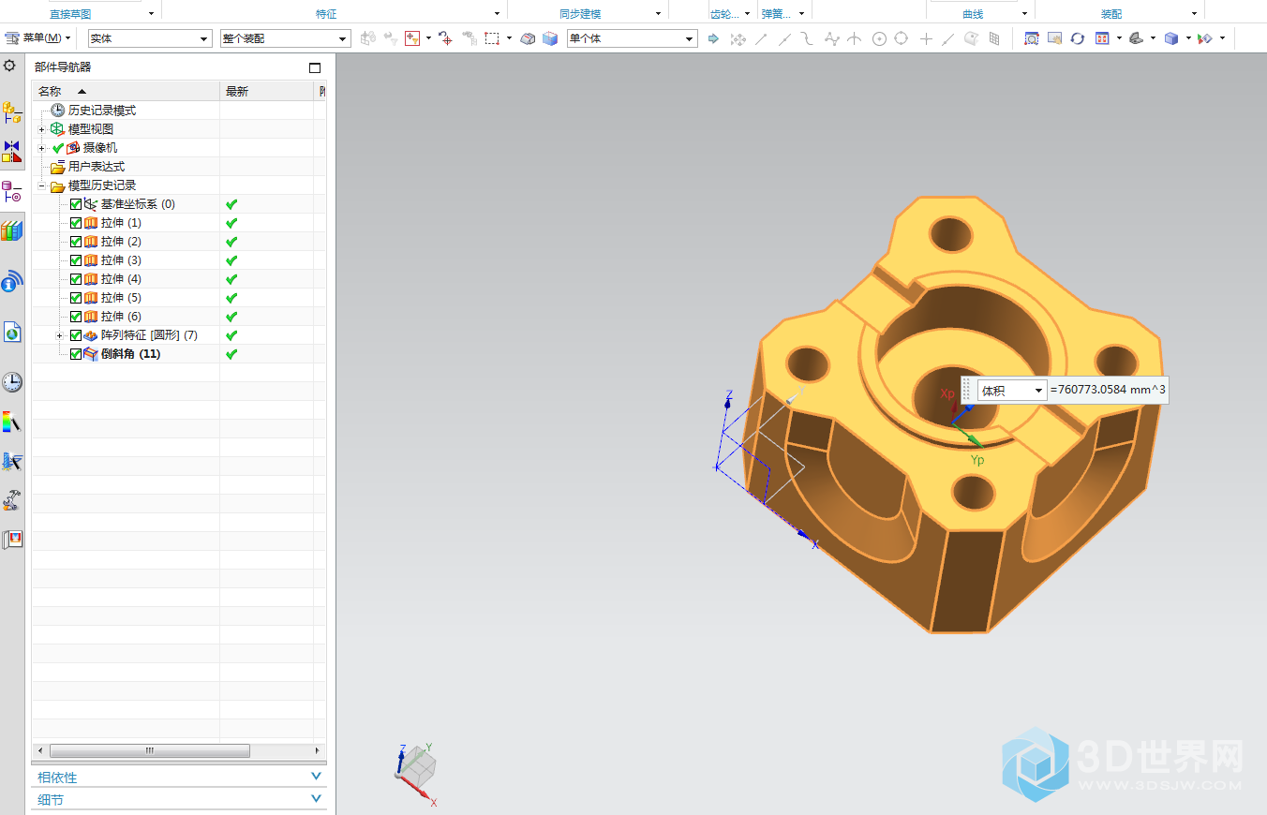Click the Deselect All red crosshair icon
Screen dimensions: 1267x815
[446, 38]
